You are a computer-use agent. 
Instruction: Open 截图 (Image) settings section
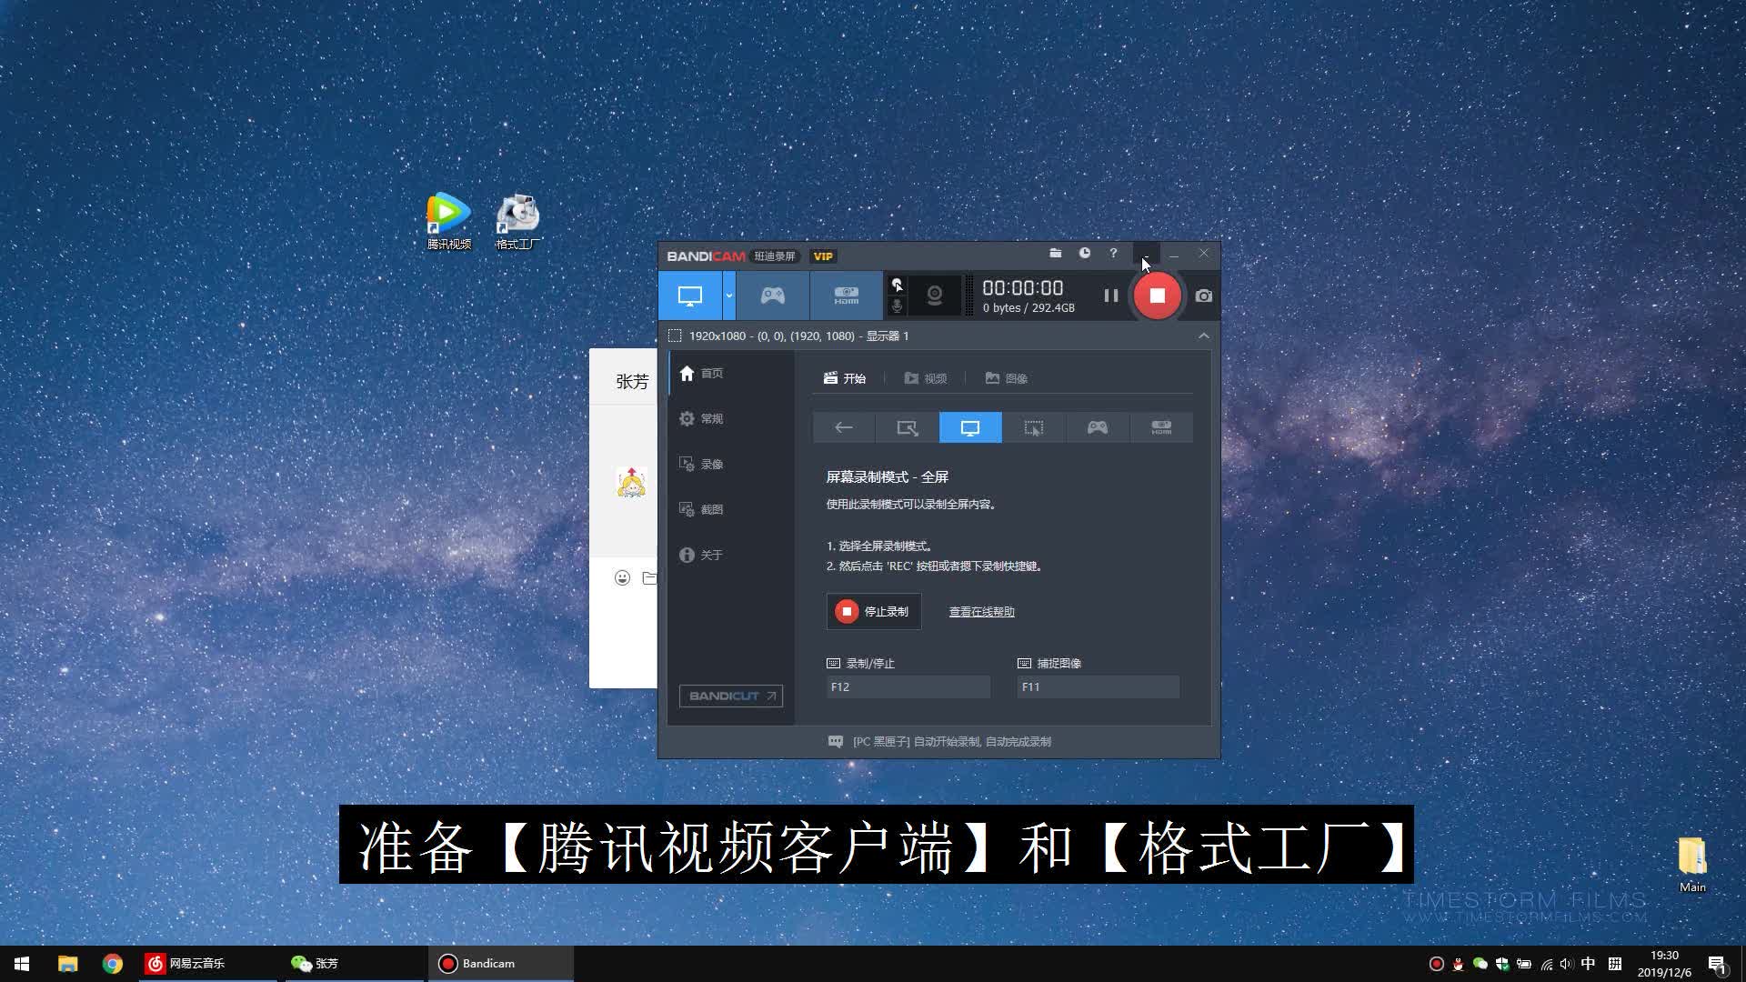pyautogui.click(x=731, y=510)
